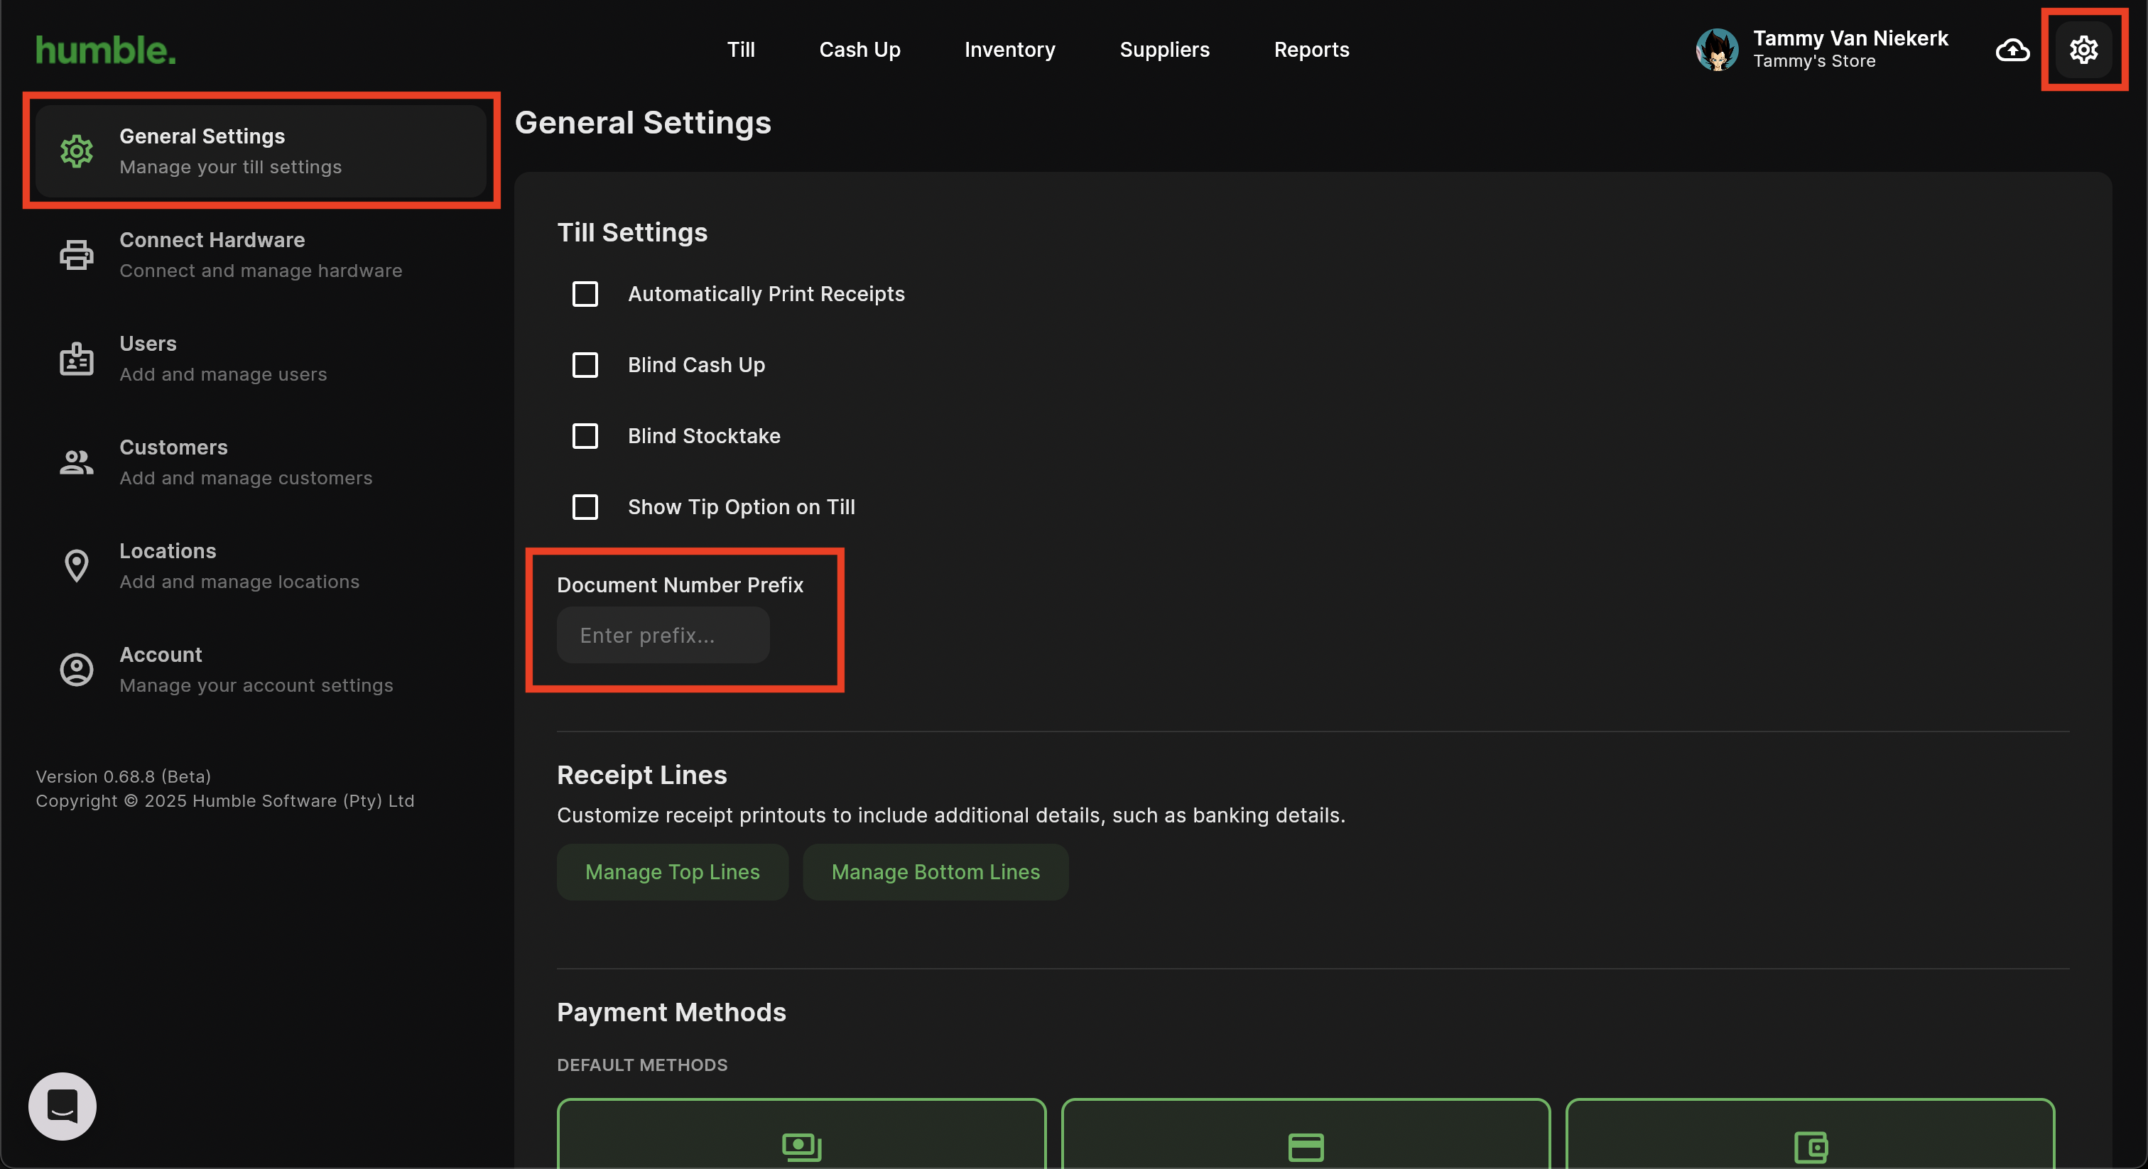Screen dimensions: 2148x1169
Task: Check the Blind Stocktake option
Action: (x=585, y=436)
